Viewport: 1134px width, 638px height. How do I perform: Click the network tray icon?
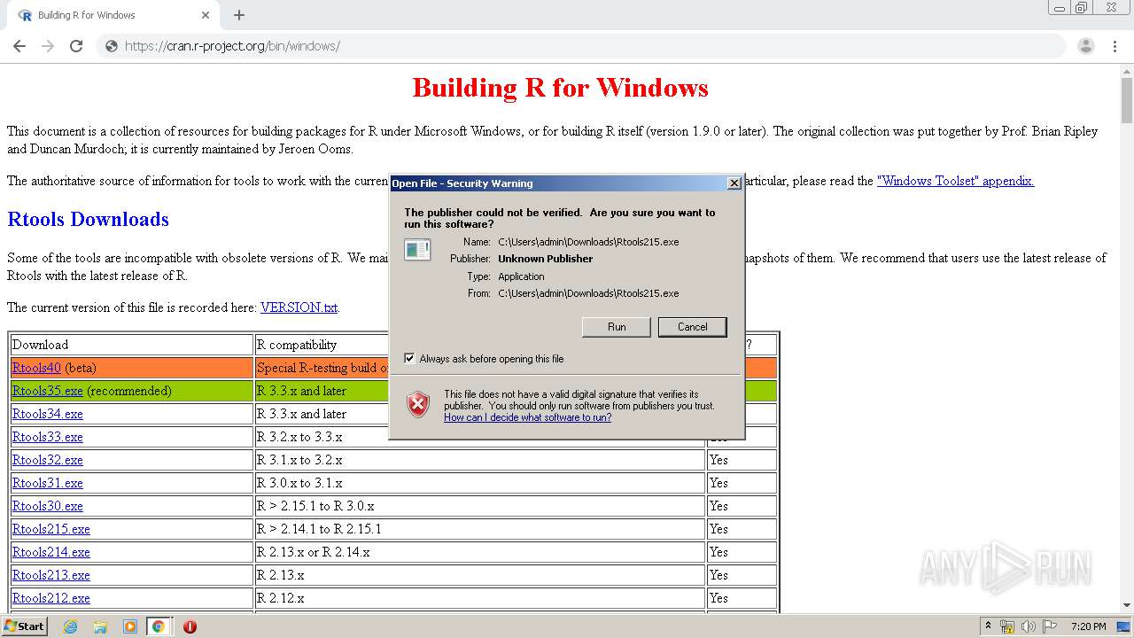pos(1007,626)
